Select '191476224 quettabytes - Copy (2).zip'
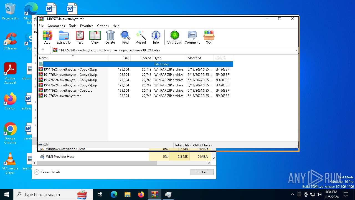The image size is (355, 200). point(136,69)
